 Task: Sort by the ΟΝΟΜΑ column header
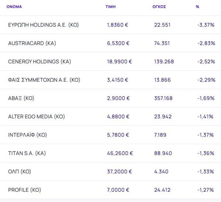point(14,7)
